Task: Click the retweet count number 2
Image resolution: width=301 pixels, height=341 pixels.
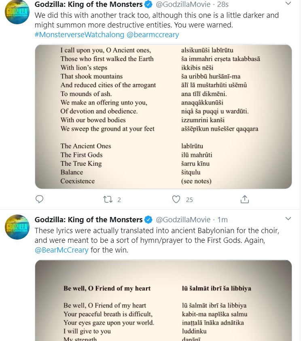Action: point(119,200)
